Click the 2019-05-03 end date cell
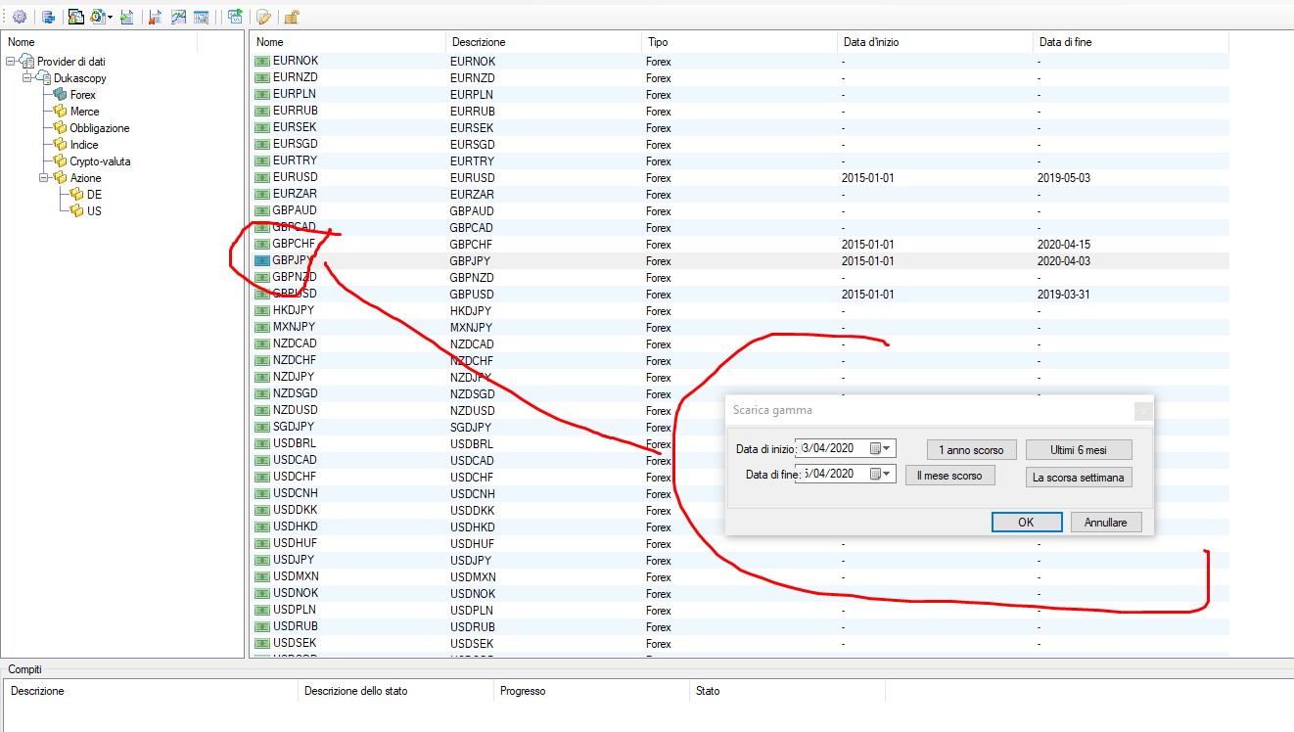This screenshot has width=1294, height=732. pos(1064,178)
